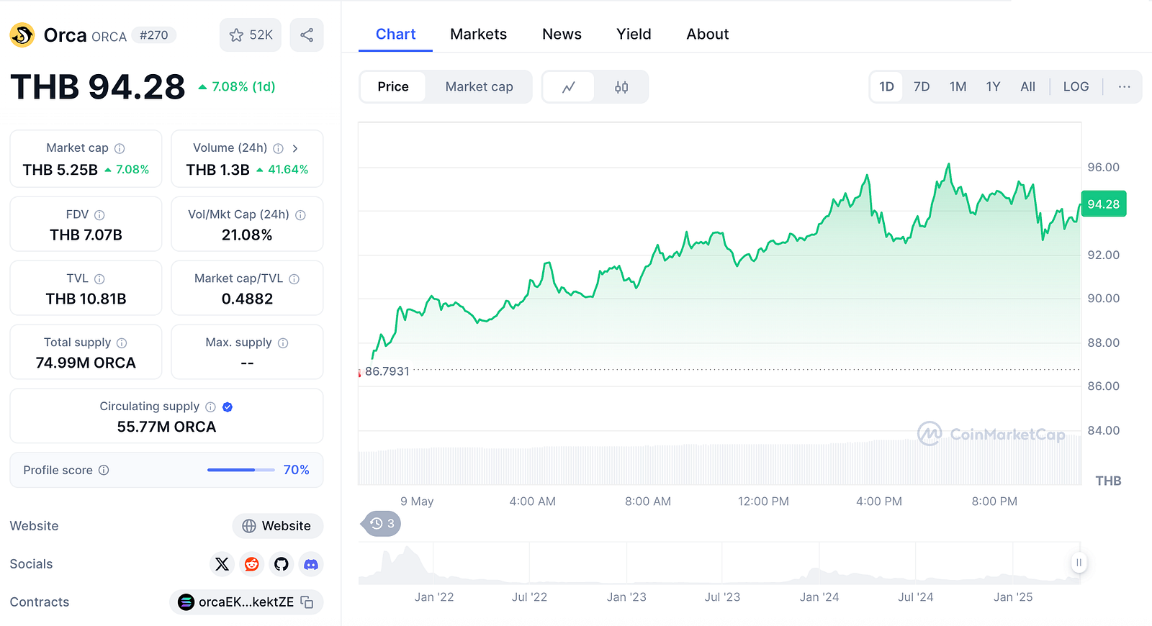The height and width of the screenshot is (626, 1152).
Task: Expand the chart events marker labeled 3
Action: point(381,524)
